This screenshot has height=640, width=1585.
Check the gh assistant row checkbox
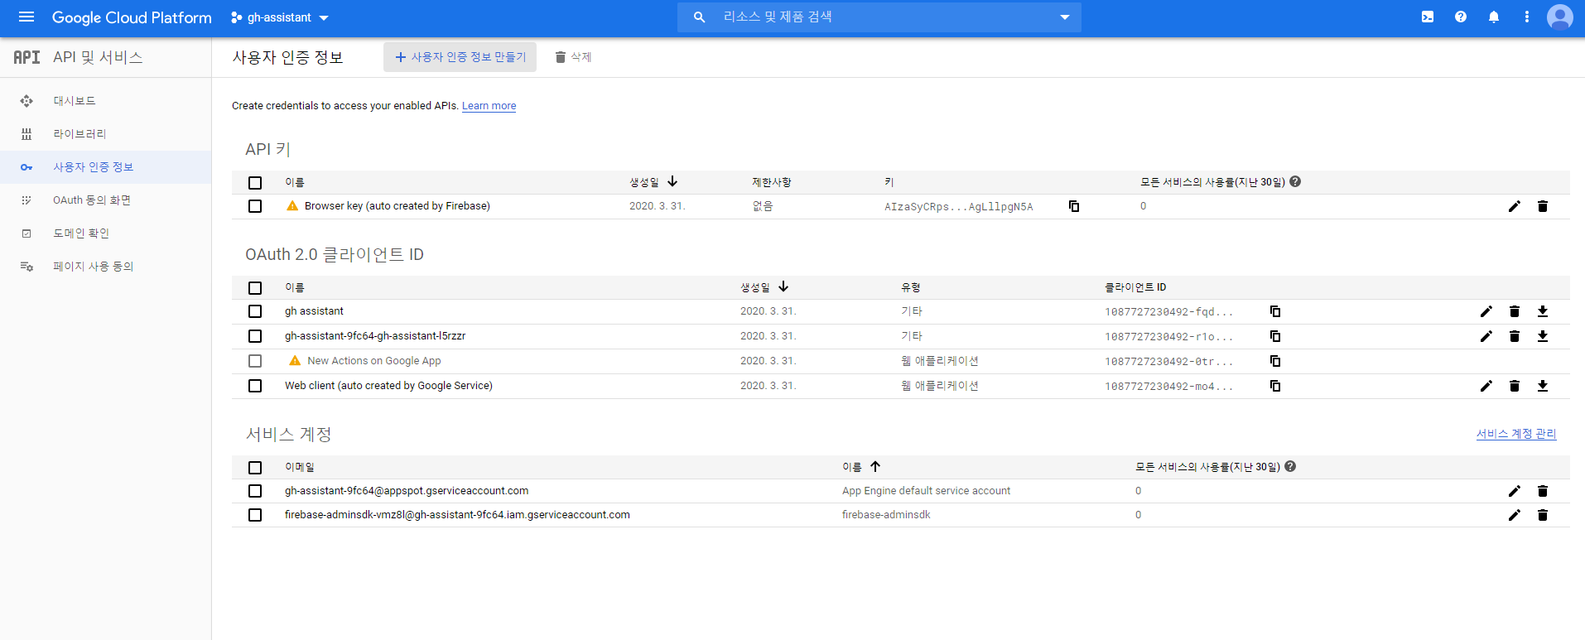coord(255,311)
